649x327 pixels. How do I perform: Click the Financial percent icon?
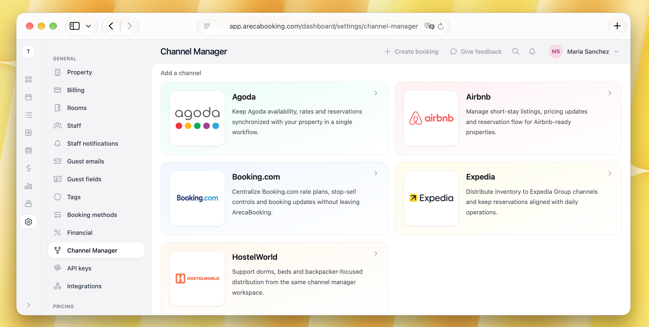[x=58, y=233]
